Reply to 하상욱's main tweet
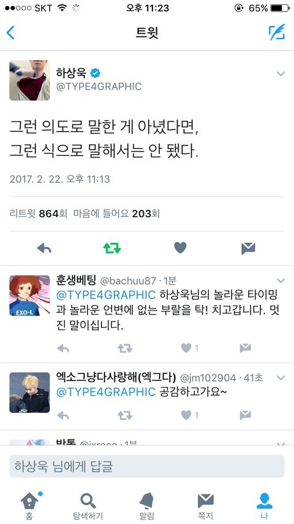 [44, 248]
